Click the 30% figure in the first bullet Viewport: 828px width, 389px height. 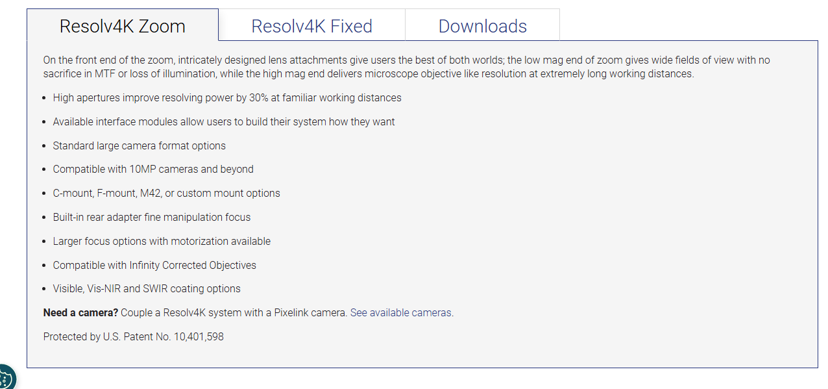pos(241,97)
